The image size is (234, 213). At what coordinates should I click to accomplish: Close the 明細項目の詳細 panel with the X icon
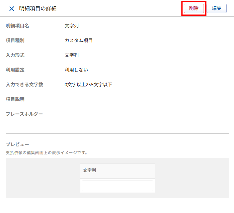pos(12,9)
